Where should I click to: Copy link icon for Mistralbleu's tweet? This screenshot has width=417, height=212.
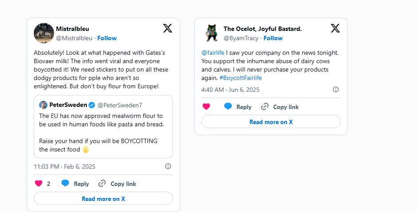pyautogui.click(x=102, y=184)
